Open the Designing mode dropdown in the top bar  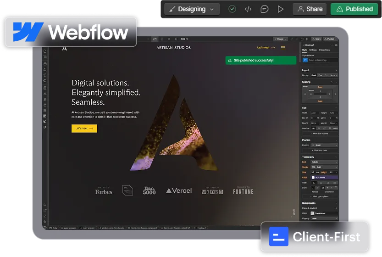tap(192, 9)
